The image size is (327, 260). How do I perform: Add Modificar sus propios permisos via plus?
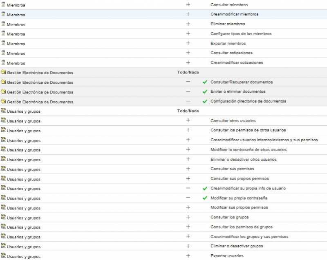pyautogui.click(x=188, y=207)
